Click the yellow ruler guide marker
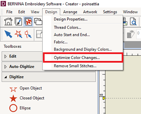 coord(104,98)
